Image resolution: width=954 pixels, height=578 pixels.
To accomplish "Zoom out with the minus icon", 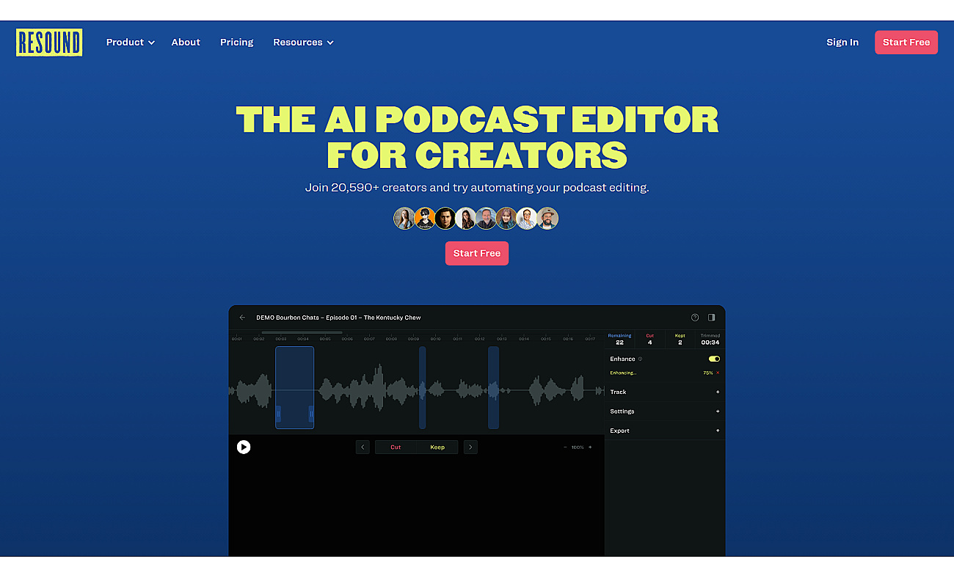I will click(564, 447).
